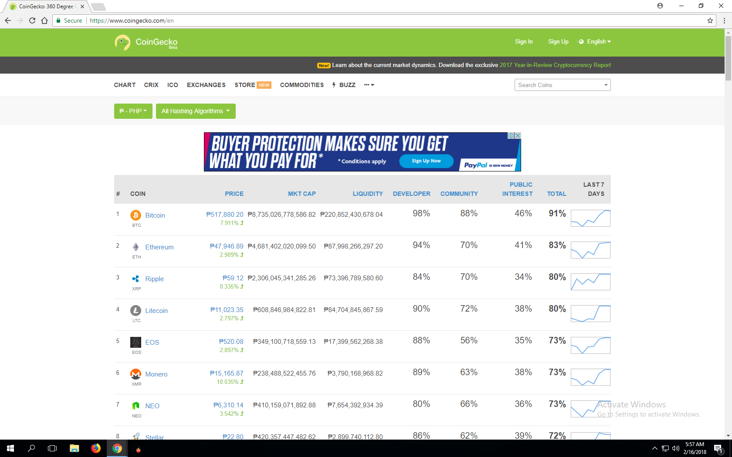Open the Action Center notification icon
The width and height of the screenshot is (732, 457).
(719, 448)
